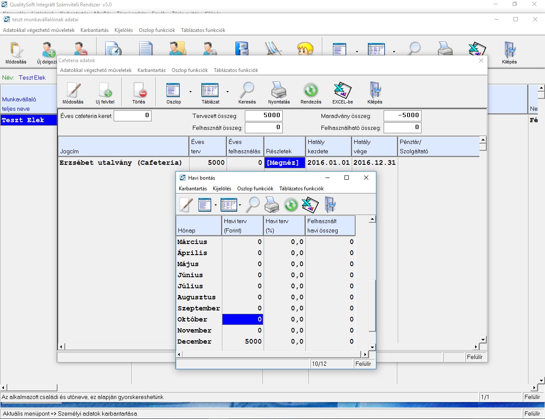
Task: Open Keresés magnifier in Cafeteria toolbar
Action: point(247,92)
